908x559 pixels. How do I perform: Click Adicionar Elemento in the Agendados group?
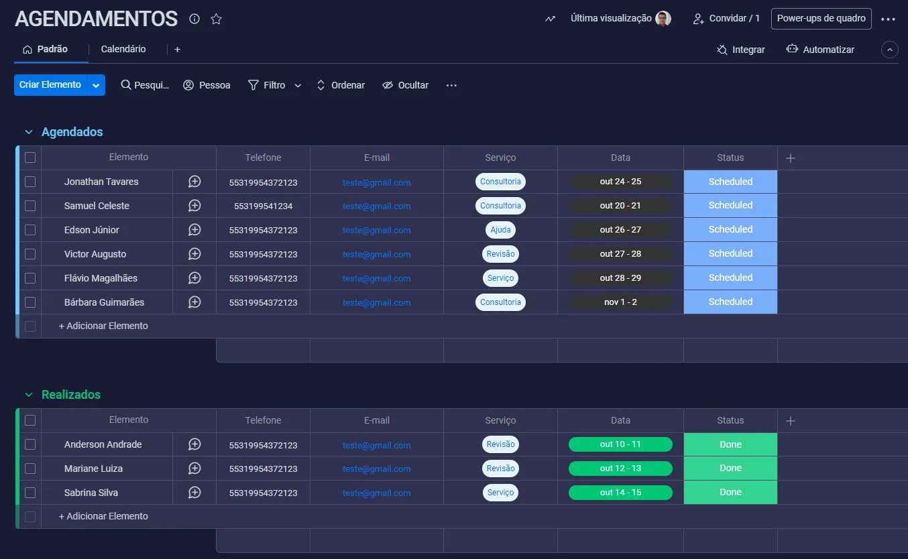tap(103, 326)
